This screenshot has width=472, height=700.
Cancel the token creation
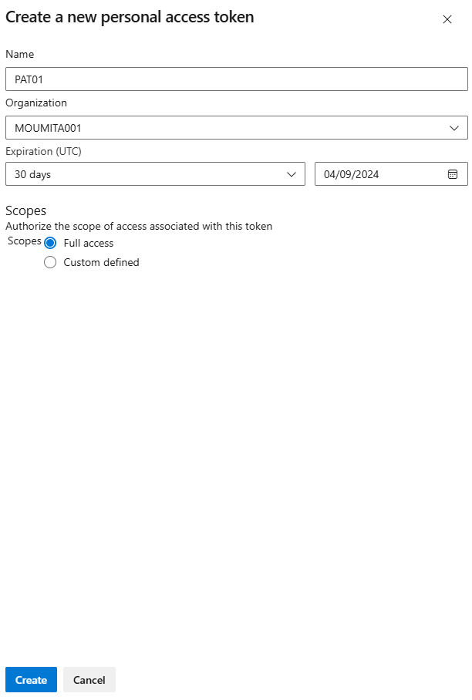89,679
